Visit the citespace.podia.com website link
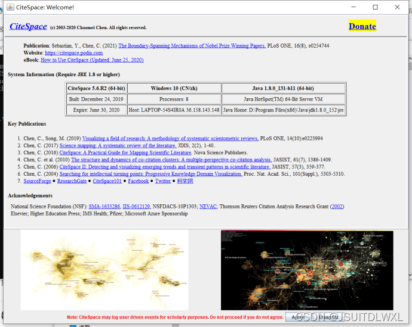The width and height of the screenshot is (412, 327). (73, 53)
